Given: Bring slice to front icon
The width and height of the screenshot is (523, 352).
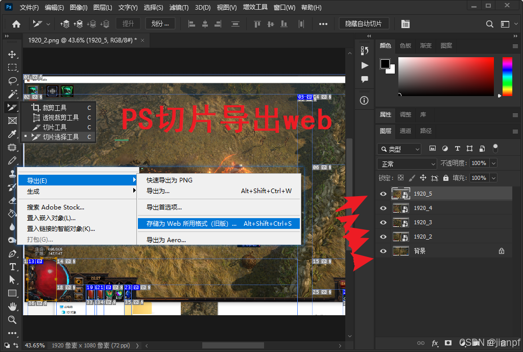Looking at the screenshot, I should (65, 24).
